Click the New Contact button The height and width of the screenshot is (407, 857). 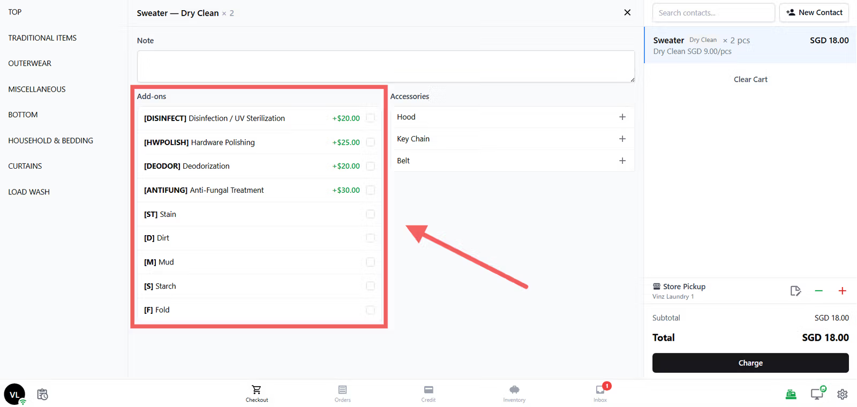(814, 12)
